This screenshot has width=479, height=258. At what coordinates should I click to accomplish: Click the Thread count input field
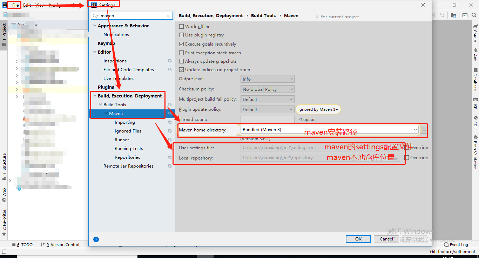coord(267,120)
